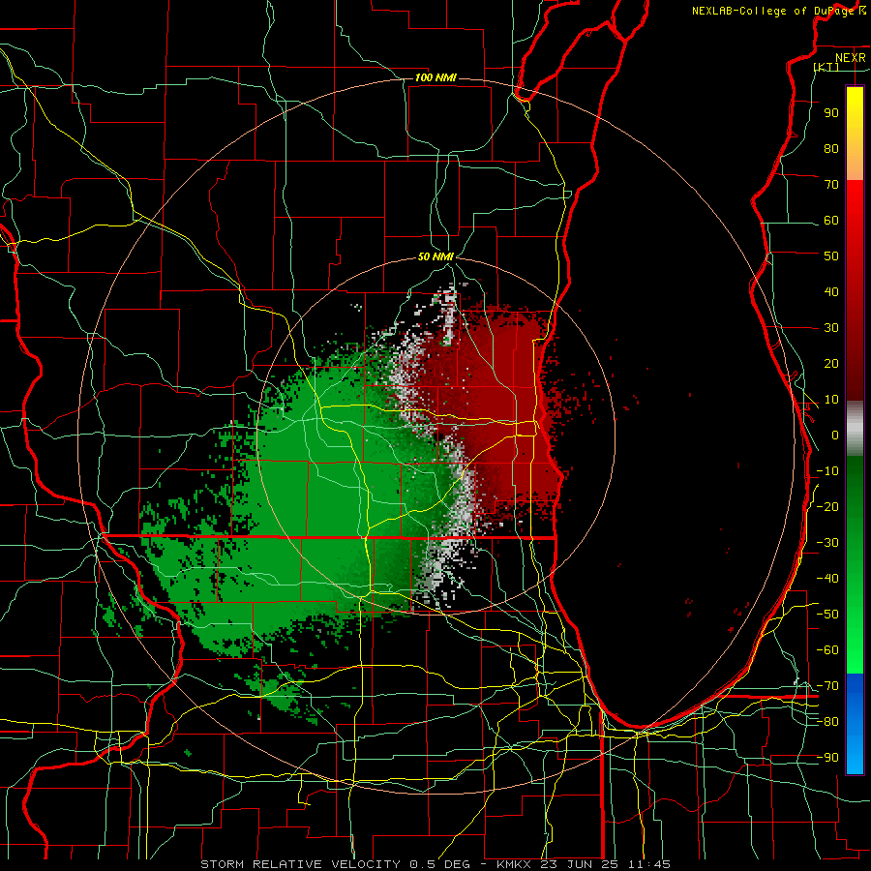Select the blue segment of the velocity scale
The image size is (871, 871).
point(855,724)
